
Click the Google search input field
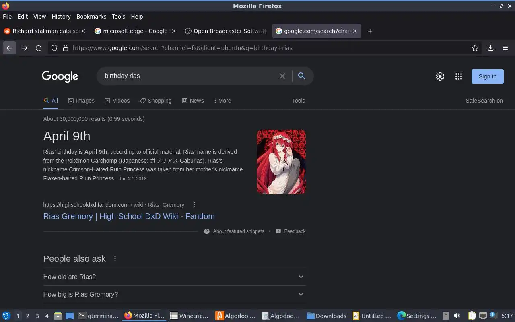click(x=189, y=76)
